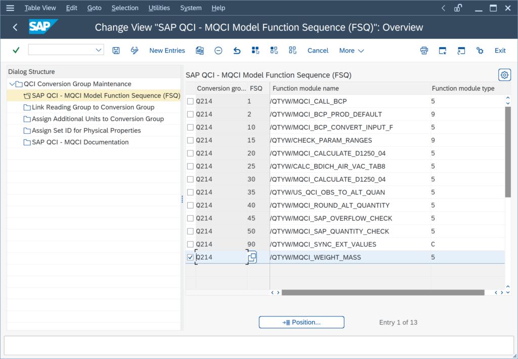The width and height of the screenshot is (518, 359).
Task: Click the FSQ value 90 cell
Action: click(x=258, y=244)
